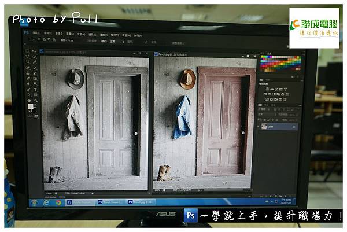Open the Select menu
347x232 pixels.
[93, 35]
